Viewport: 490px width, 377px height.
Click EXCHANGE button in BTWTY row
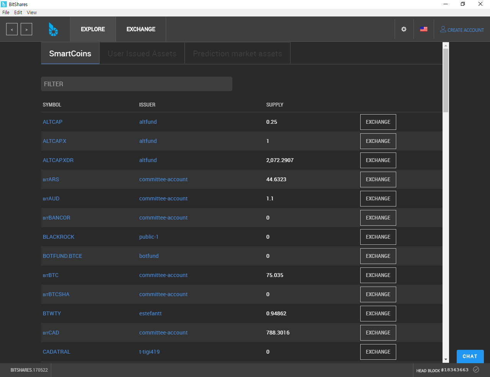pyautogui.click(x=378, y=313)
